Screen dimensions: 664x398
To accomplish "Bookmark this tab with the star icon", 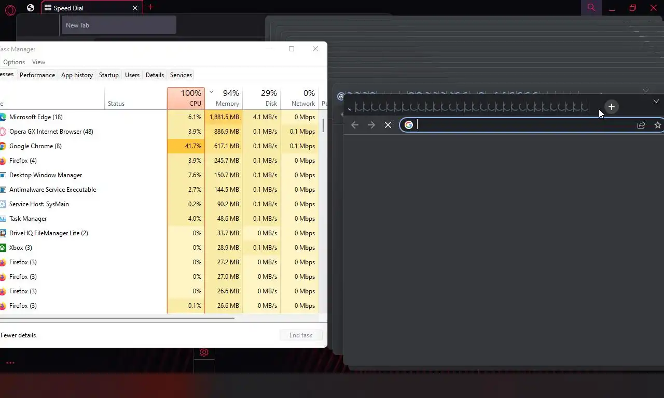I will (658, 125).
